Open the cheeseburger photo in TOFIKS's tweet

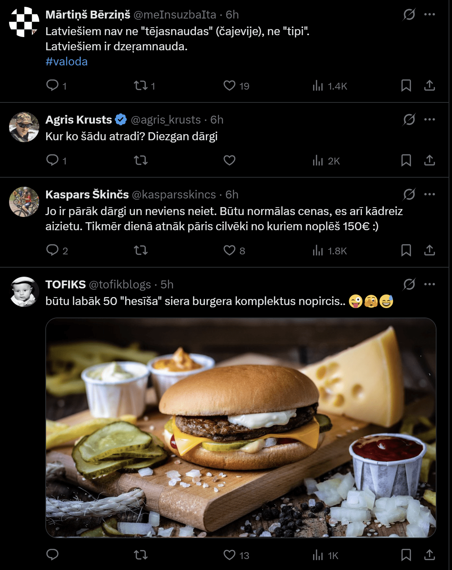click(241, 427)
